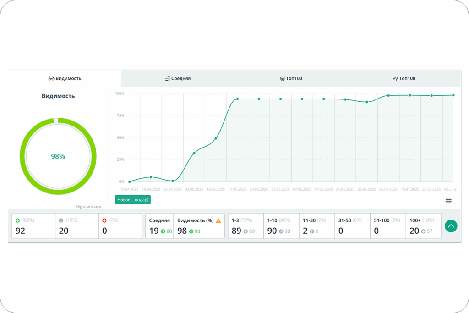Viewport: 469px width, 313px height.
Task: Click the «31-50» range label
Action: 344,220
